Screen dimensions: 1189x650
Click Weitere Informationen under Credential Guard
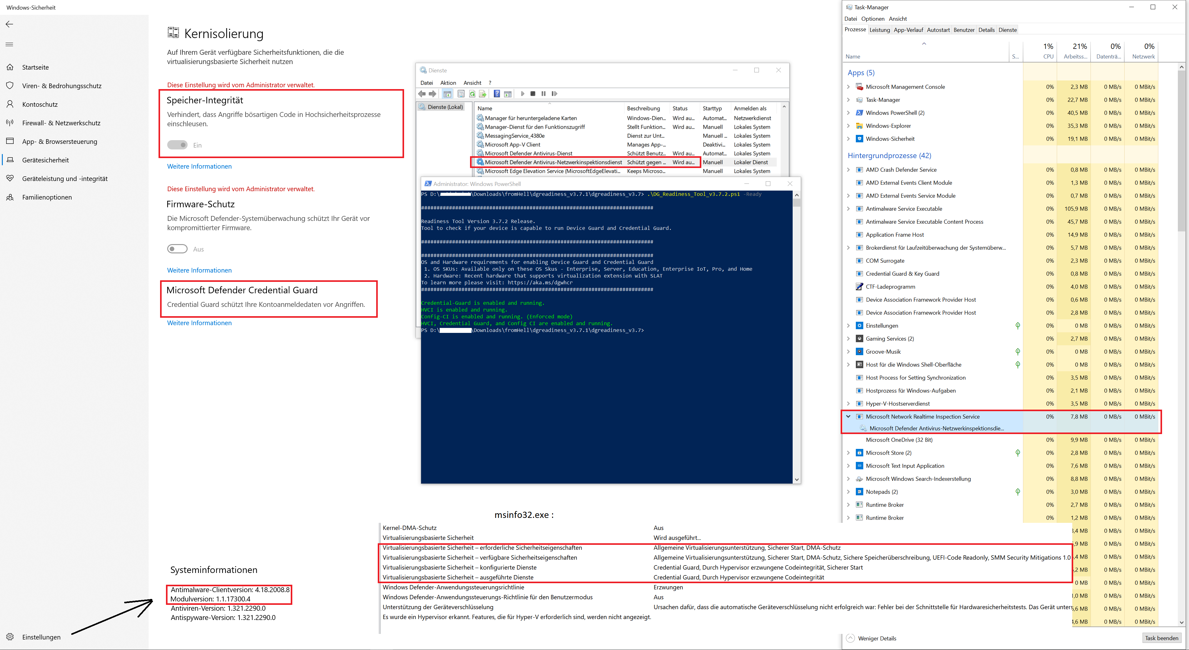coord(199,323)
